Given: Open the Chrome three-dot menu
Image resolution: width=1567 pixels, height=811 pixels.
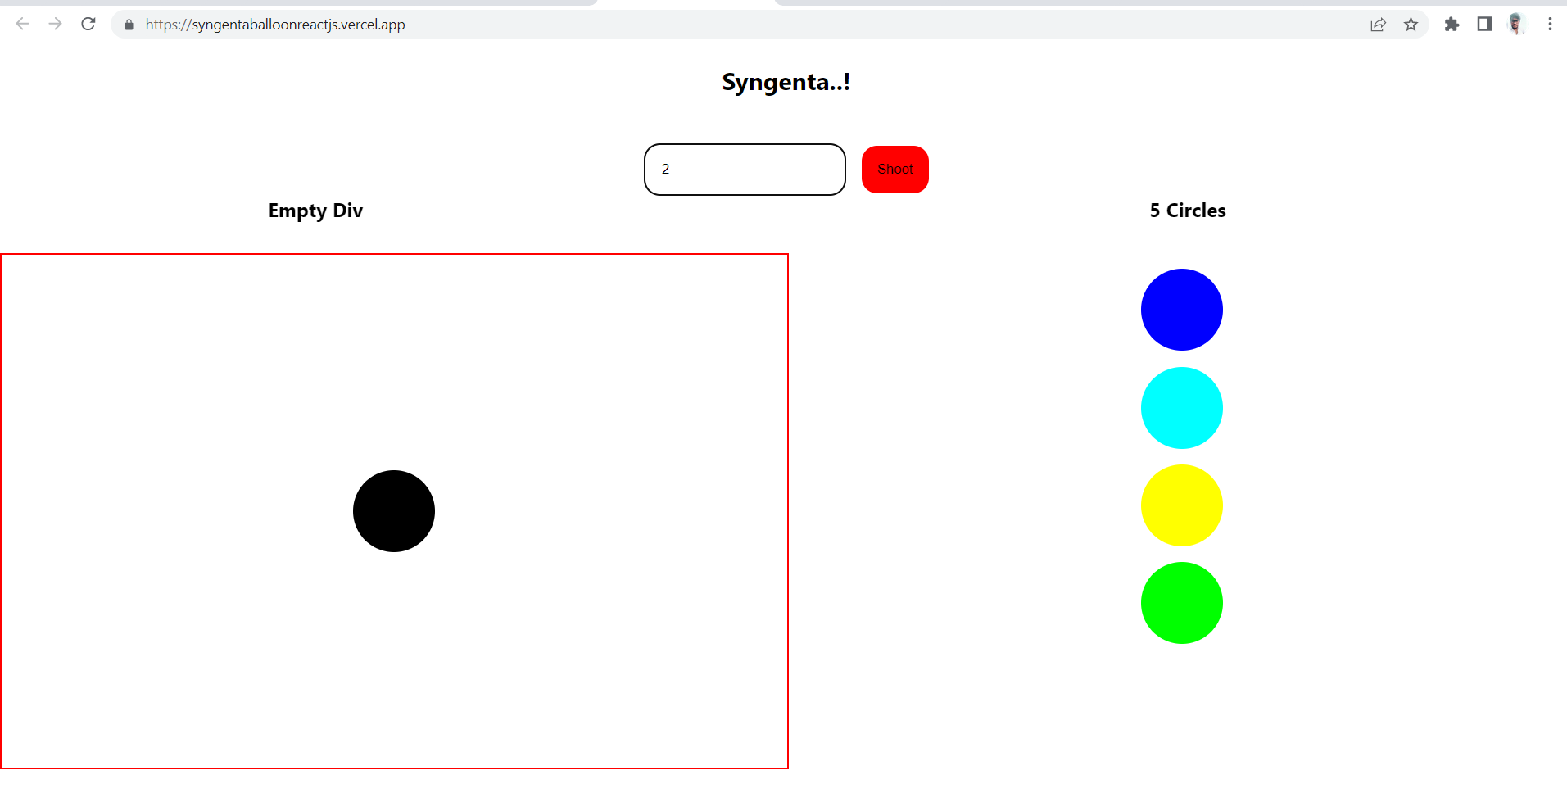Looking at the screenshot, I should [1550, 24].
